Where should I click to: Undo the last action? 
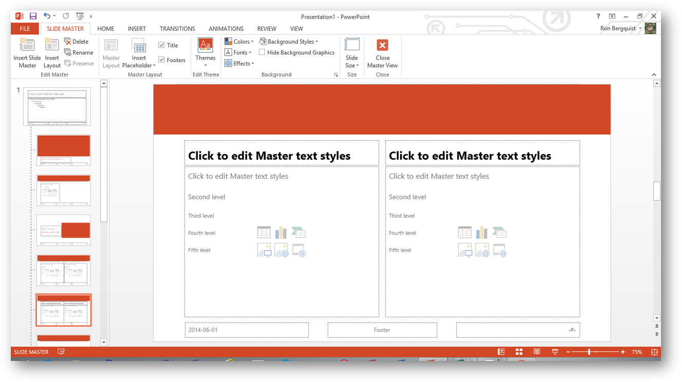pyautogui.click(x=47, y=16)
